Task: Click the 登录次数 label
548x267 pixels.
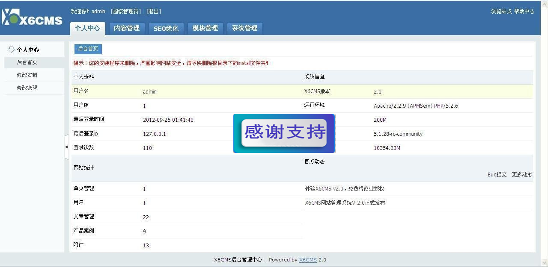Action: (83, 147)
